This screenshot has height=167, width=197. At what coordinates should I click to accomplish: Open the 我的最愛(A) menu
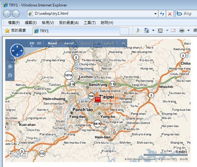pyautogui.click(x=69, y=23)
